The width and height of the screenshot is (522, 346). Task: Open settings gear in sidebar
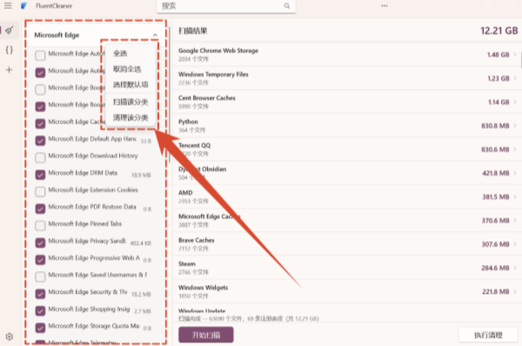(10, 336)
